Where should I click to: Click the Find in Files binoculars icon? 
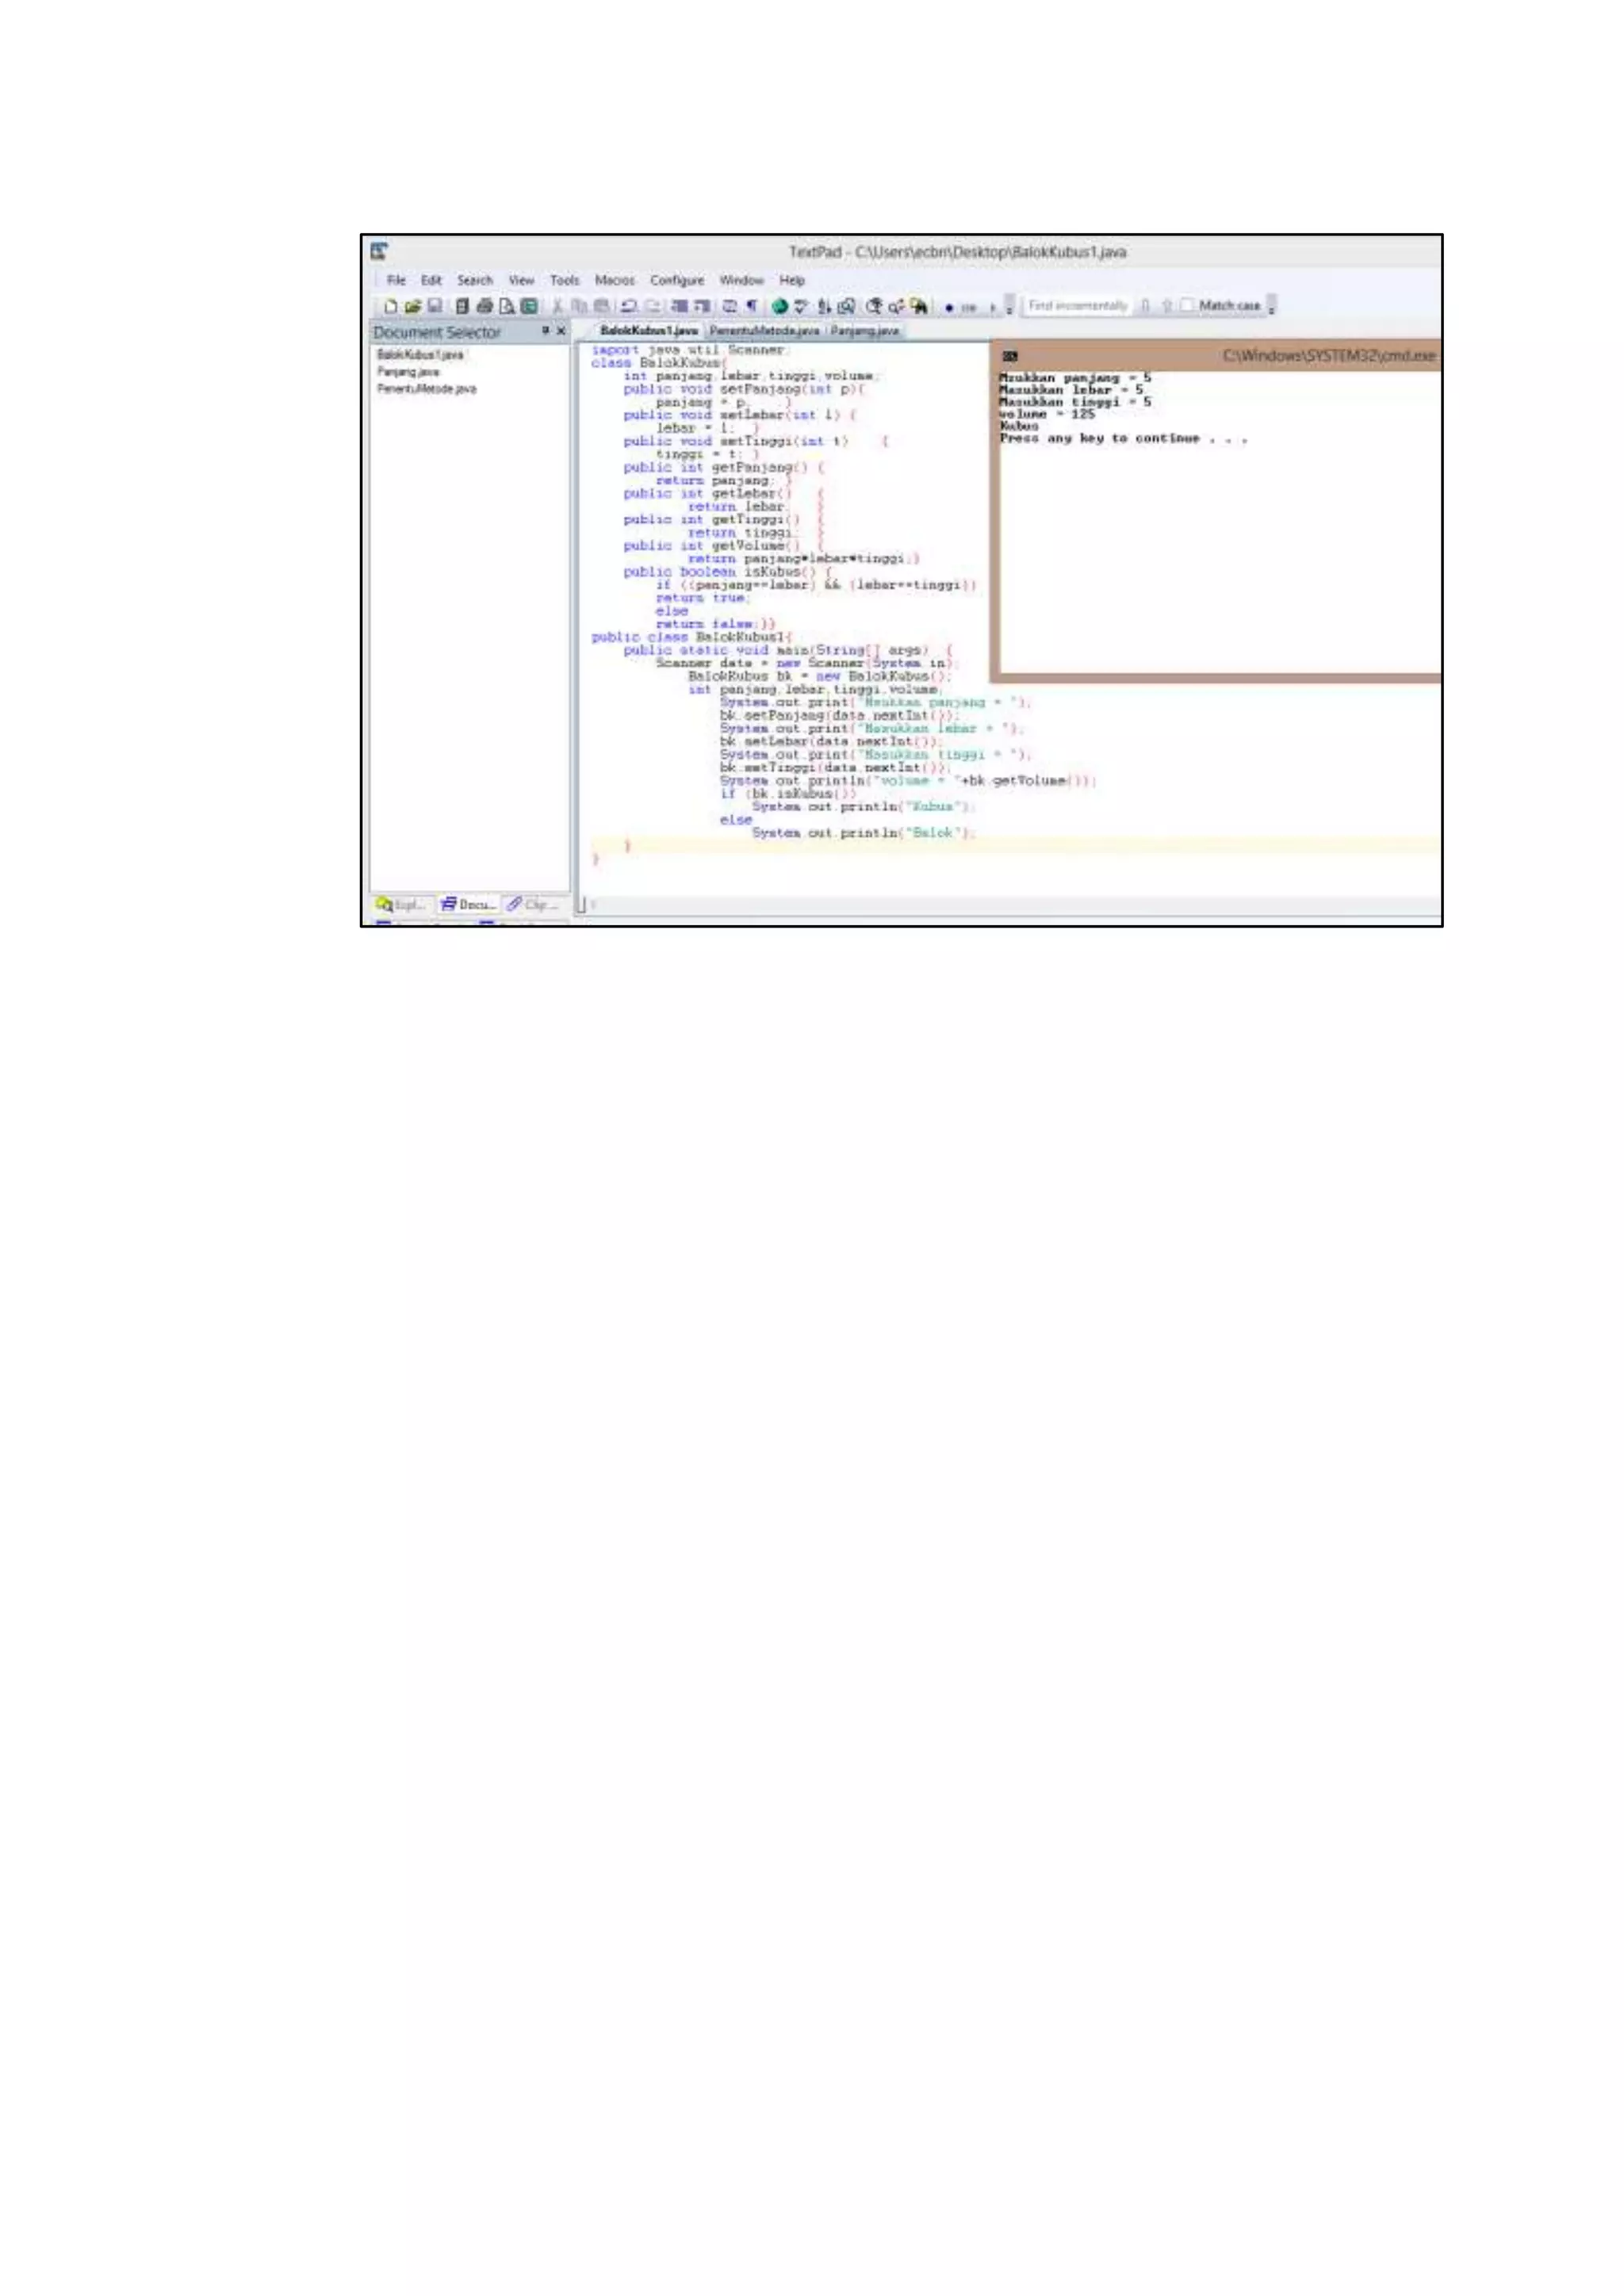[x=919, y=306]
